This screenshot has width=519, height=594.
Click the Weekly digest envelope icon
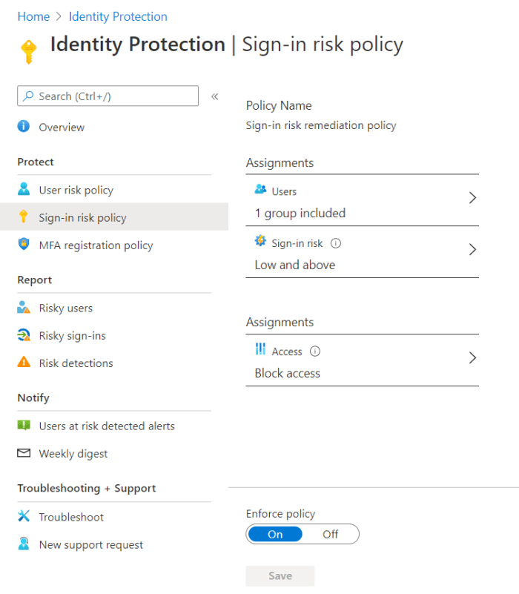(x=24, y=453)
